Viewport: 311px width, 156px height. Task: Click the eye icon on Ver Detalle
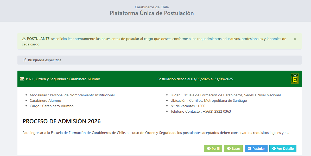coord(274,149)
